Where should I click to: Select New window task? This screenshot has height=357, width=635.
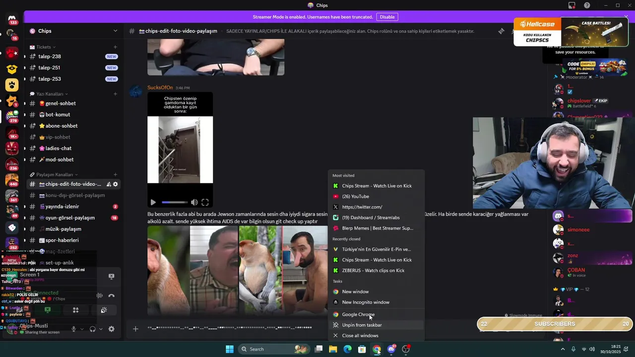pos(377,292)
